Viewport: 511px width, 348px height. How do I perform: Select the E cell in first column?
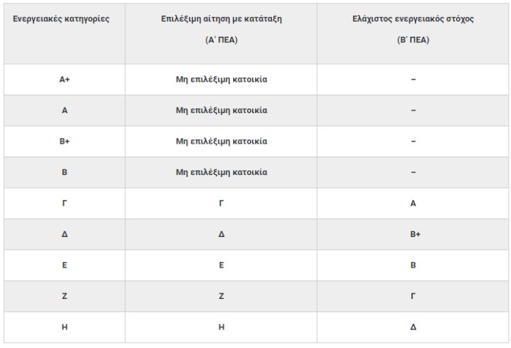(x=65, y=265)
